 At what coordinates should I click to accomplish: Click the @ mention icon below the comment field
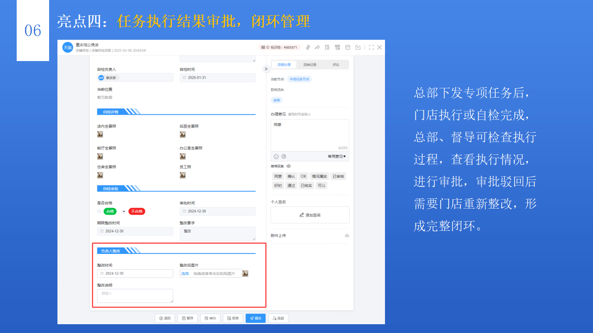284,156
